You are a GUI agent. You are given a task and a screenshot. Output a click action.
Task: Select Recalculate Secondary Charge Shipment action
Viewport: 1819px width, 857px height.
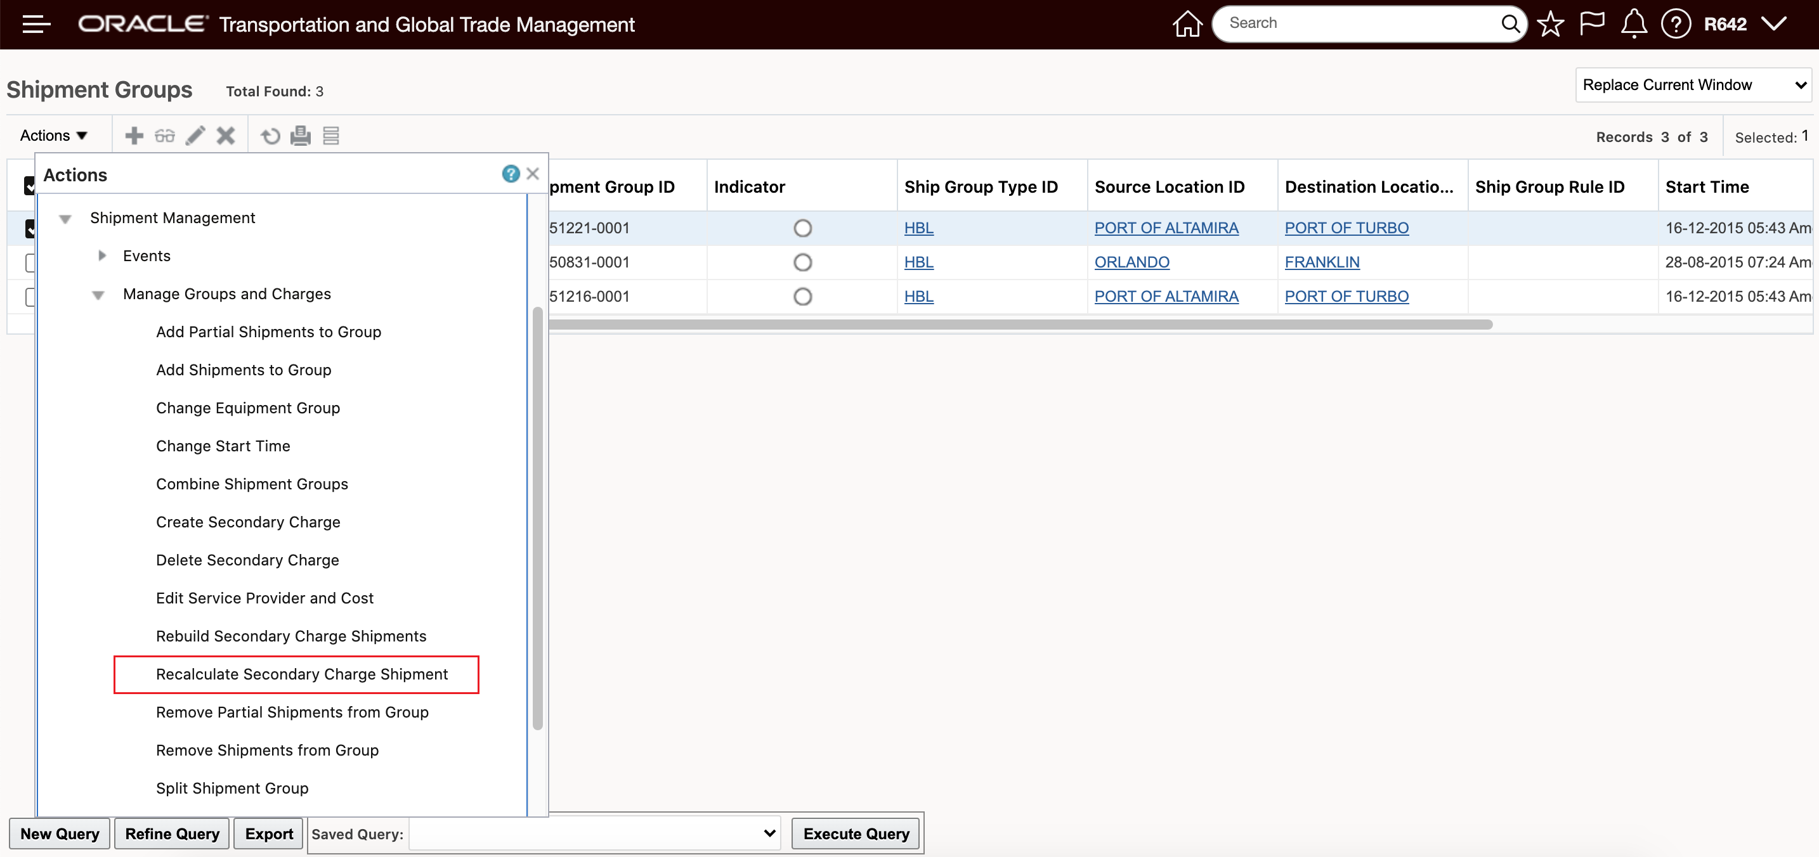point(301,674)
